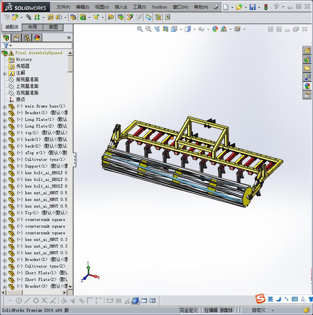Open the 文件(F) menu
313x315 pixels.
63,7
